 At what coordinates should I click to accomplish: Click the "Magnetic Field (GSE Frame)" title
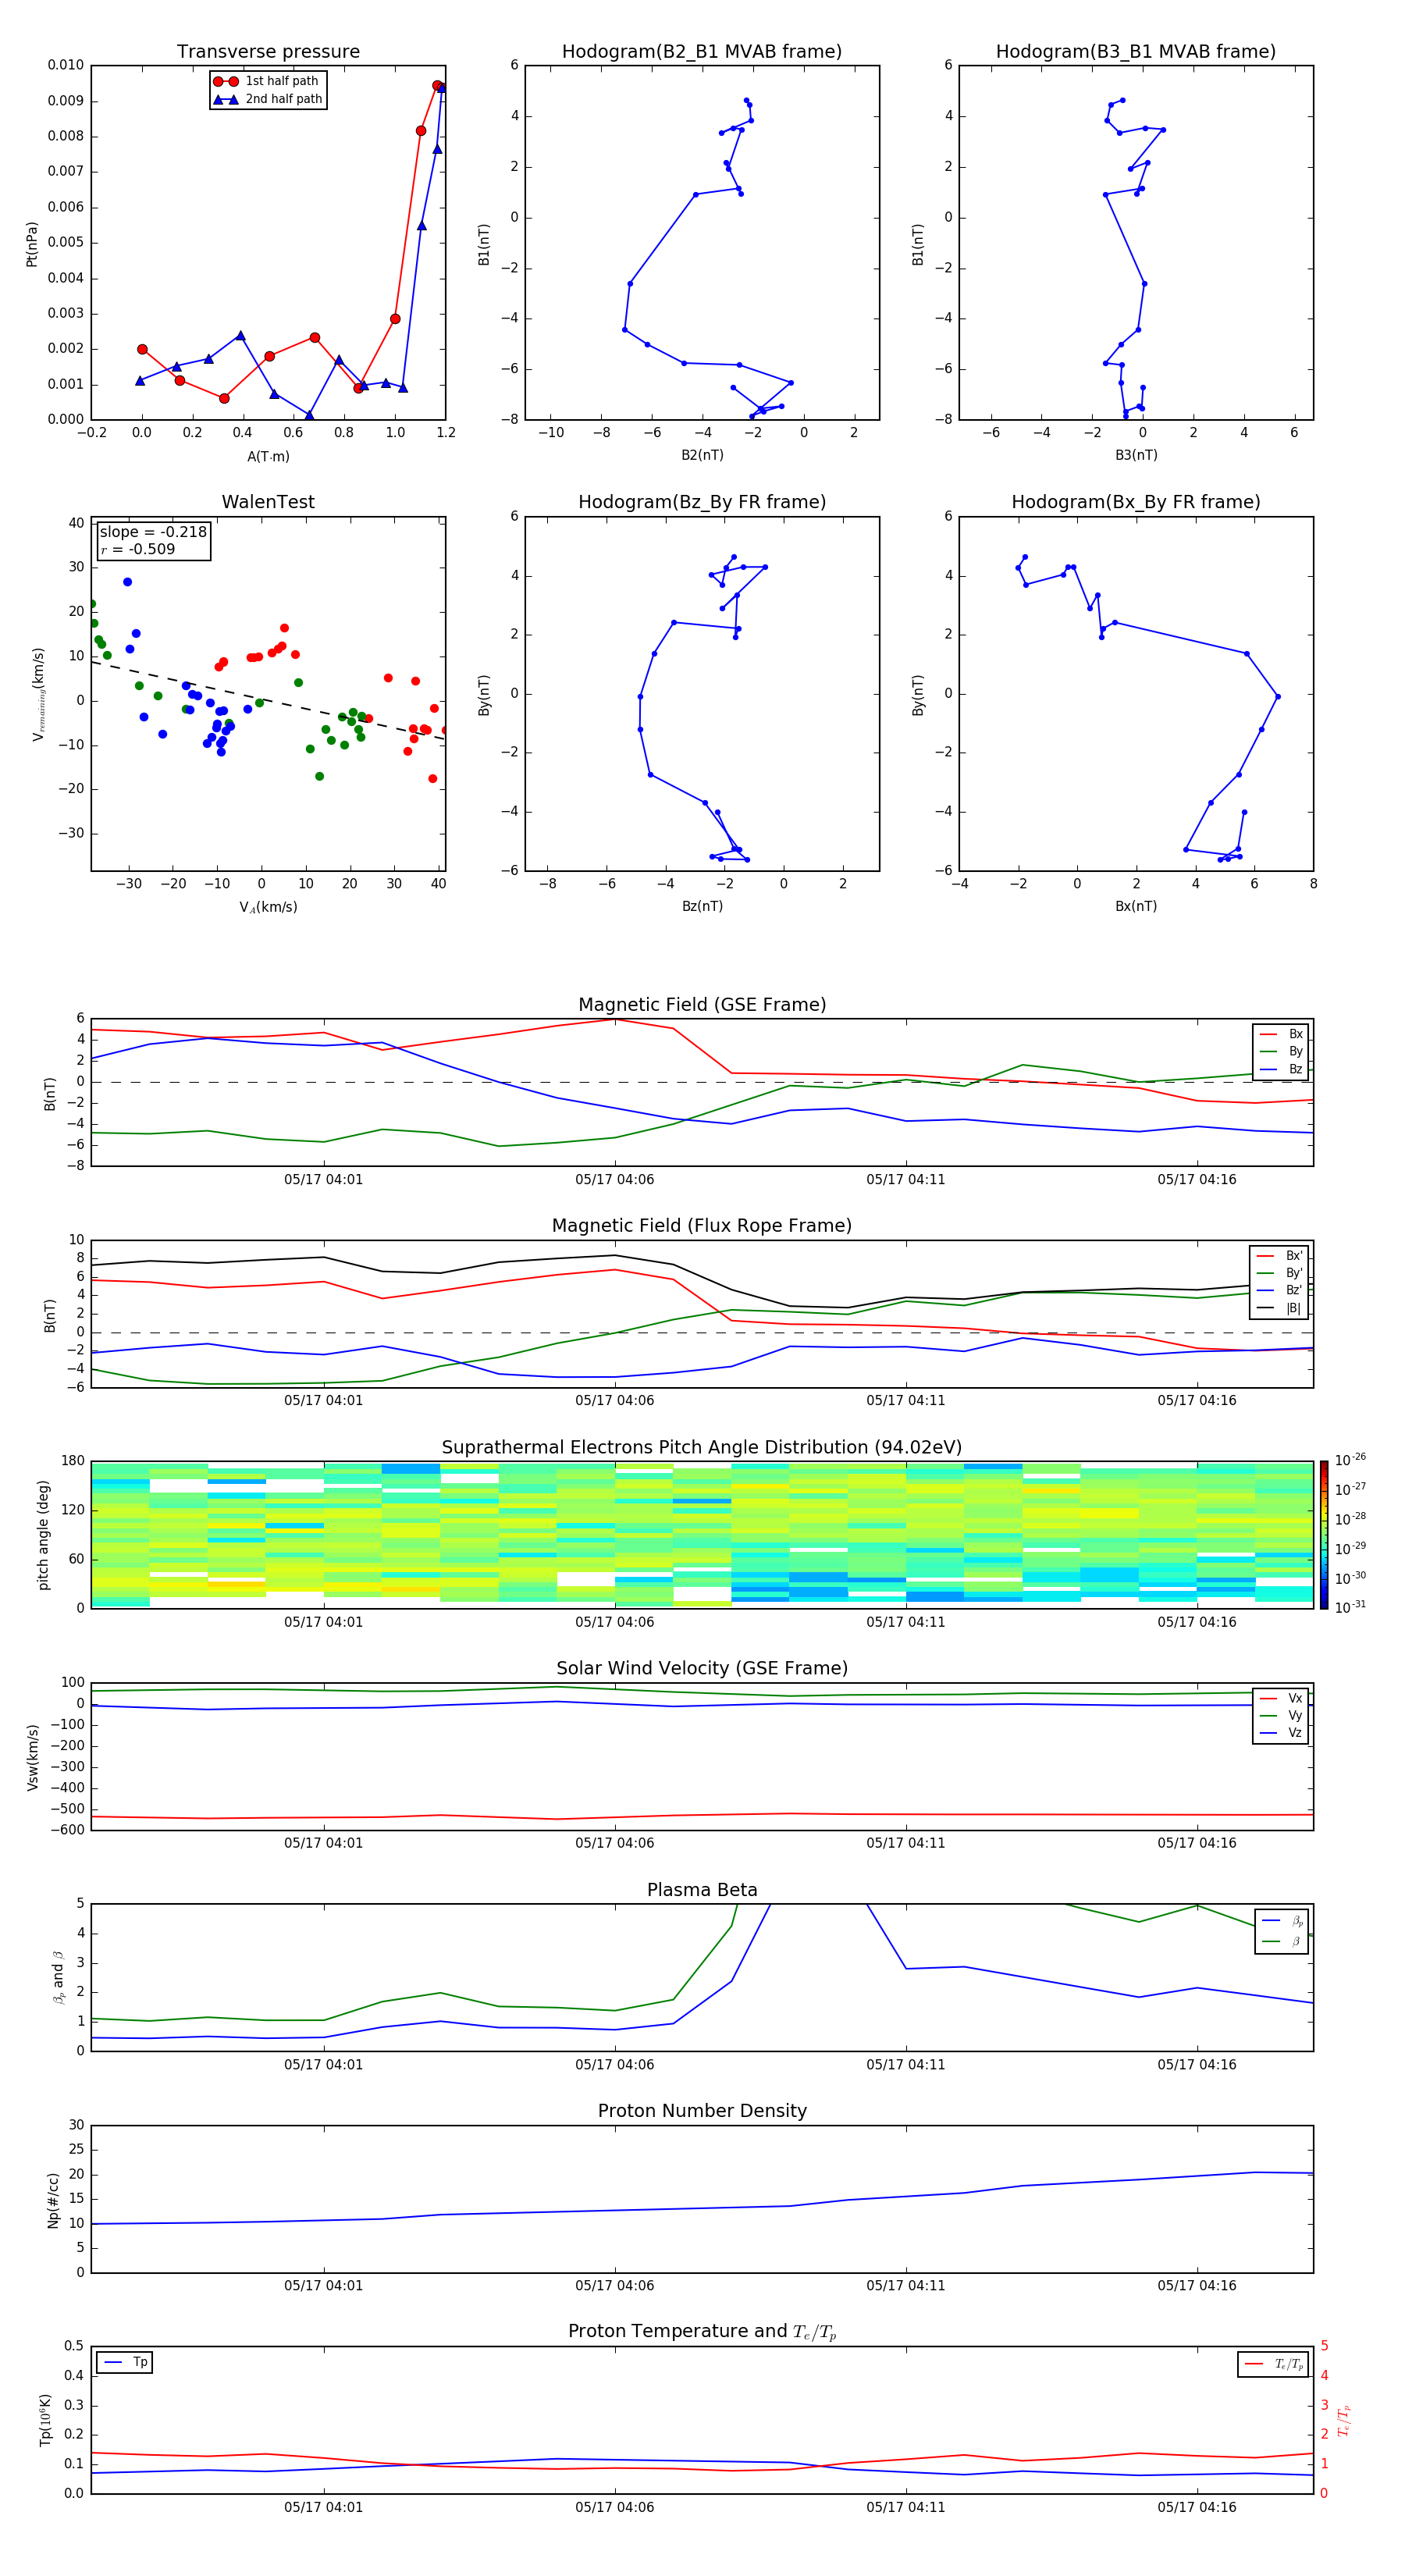tap(702, 1005)
